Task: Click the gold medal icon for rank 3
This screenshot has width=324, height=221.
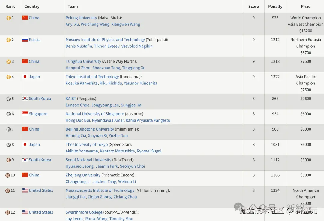Action: click(x=8, y=62)
